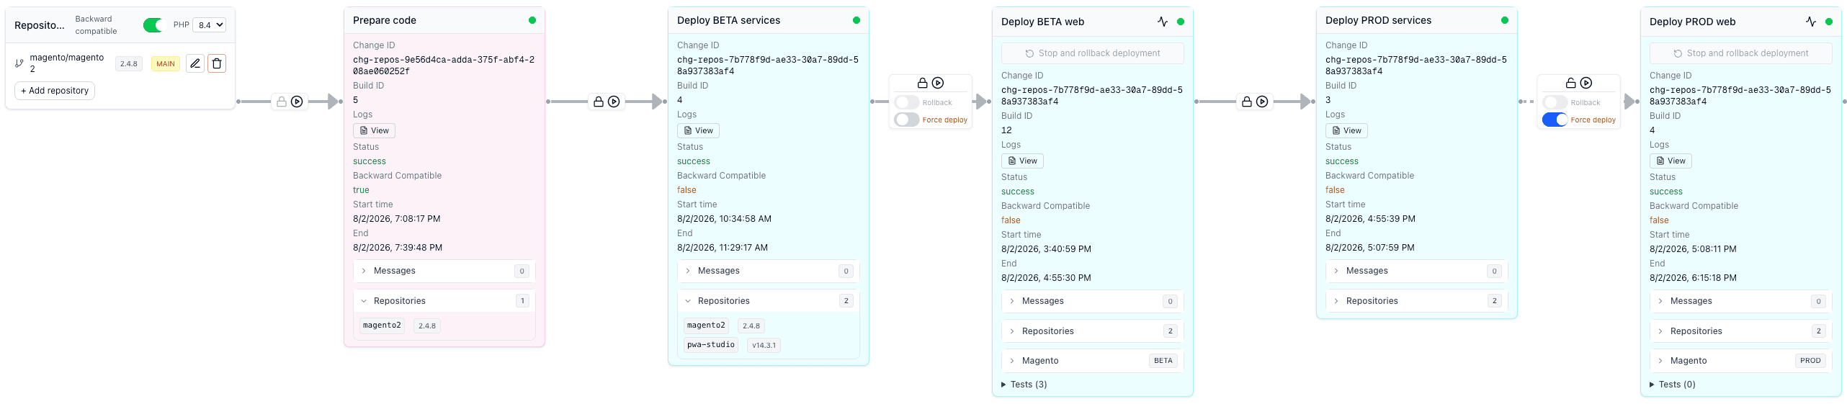This screenshot has height=404, width=1847.
Task: Click Build ID 12 in Deploy BETA web
Action: [x=1006, y=130]
